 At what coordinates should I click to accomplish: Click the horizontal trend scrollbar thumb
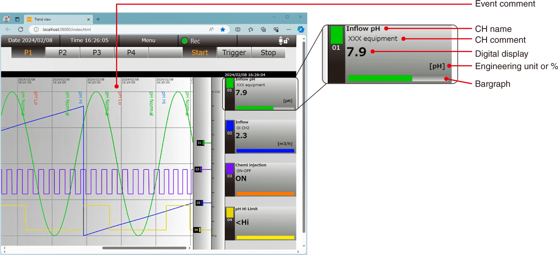click(x=144, y=248)
